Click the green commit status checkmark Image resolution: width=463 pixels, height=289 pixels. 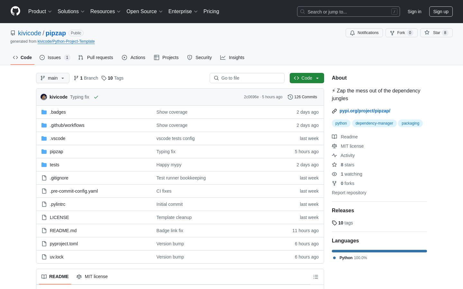click(96, 97)
